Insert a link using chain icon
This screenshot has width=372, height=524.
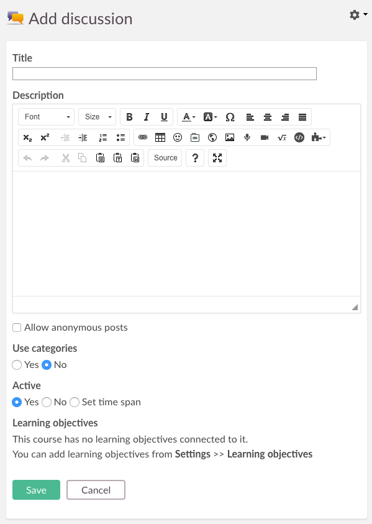point(143,137)
